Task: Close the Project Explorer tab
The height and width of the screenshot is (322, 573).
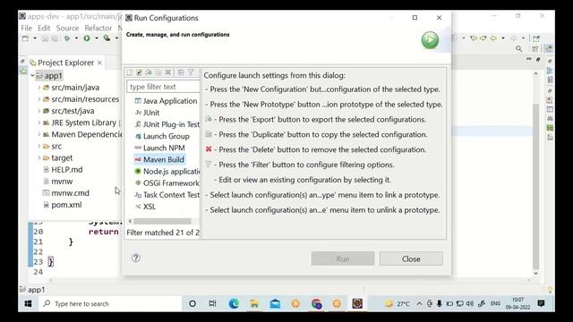Action: [99, 63]
